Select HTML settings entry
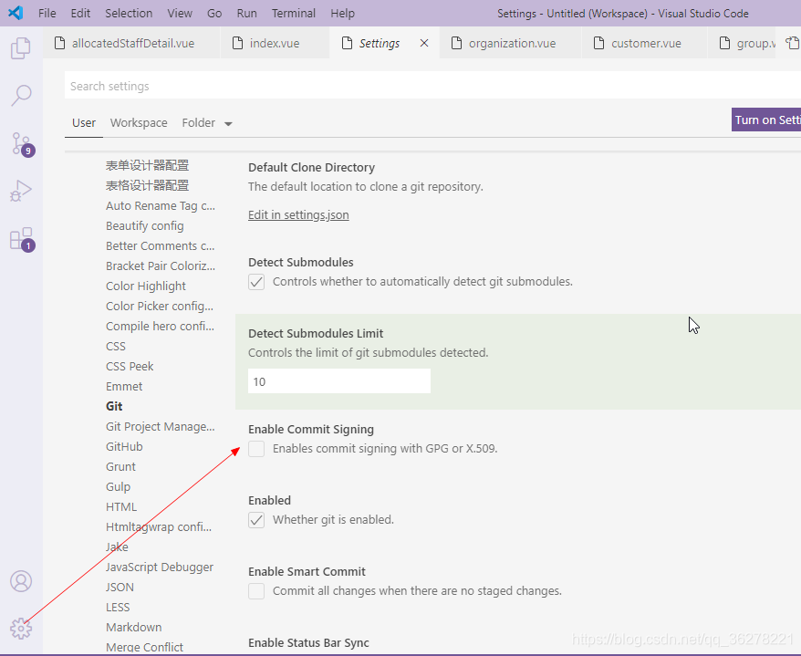 121,506
